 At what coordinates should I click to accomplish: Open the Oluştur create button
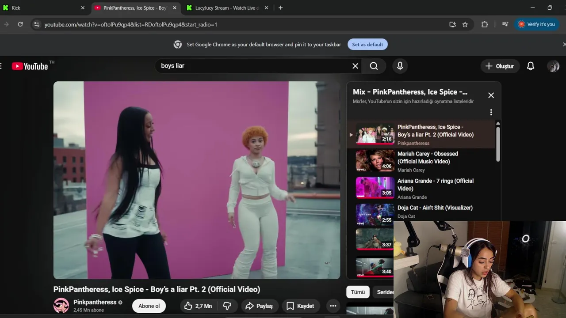[x=500, y=66]
